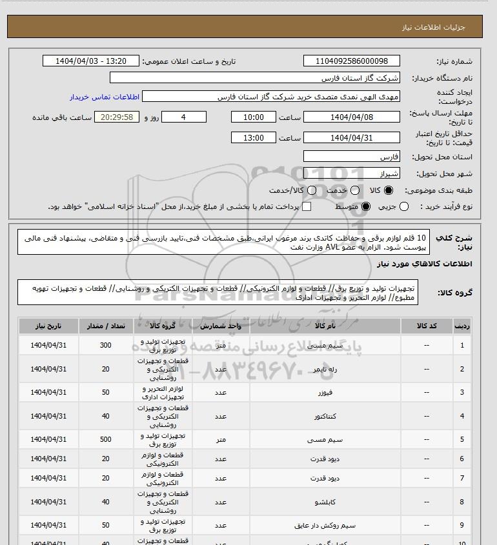Click the price validity hour field 13:00
This screenshot has width=497, height=545.
click(254, 137)
